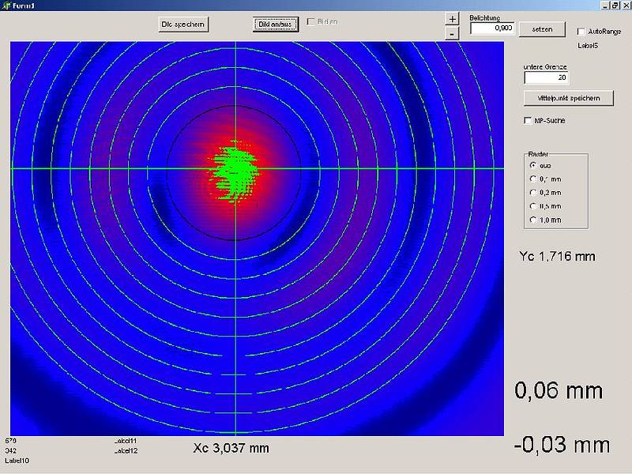The image size is (632, 474).
Task: Pick the 1,0 mm Raster option
Action: click(x=532, y=220)
